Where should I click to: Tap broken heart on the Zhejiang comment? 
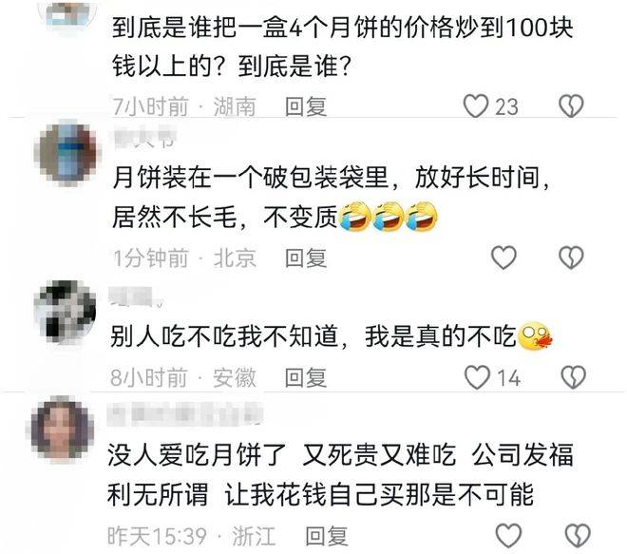point(578,536)
